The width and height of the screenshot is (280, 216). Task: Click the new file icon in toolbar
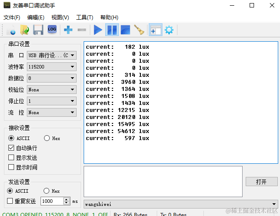[x=11, y=30]
